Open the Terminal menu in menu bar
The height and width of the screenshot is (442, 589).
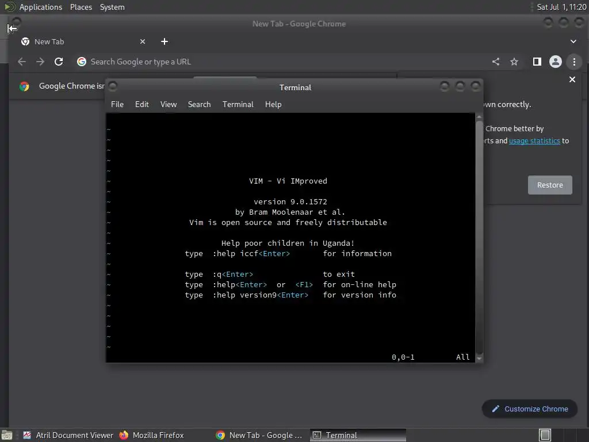click(238, 105)
